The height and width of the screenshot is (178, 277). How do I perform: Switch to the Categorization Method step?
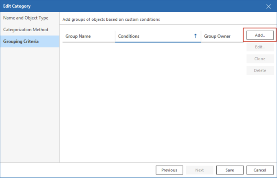click(x=26, y=30)
